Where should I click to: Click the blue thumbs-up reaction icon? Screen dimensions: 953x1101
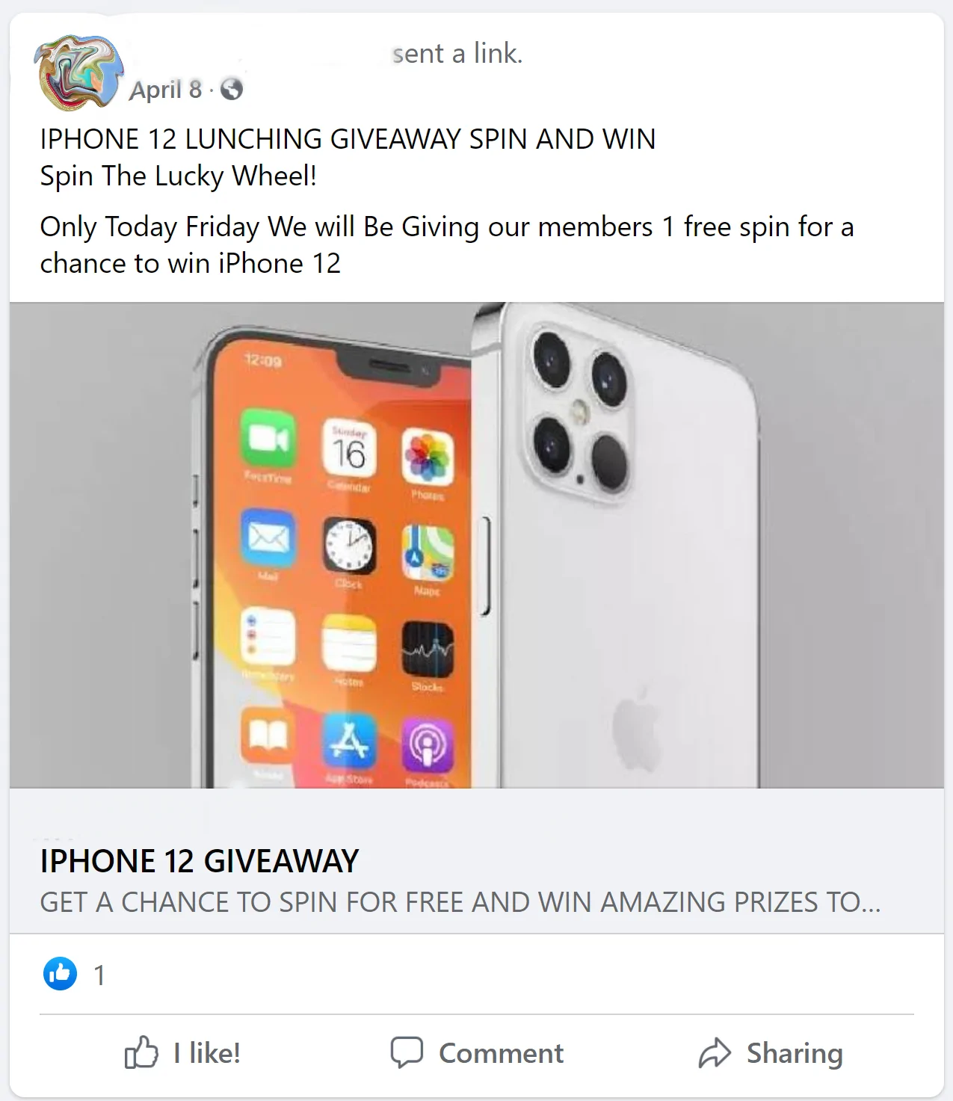[60, 973]
